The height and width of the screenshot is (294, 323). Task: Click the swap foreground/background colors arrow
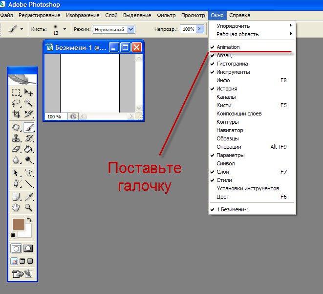[29, 220]
